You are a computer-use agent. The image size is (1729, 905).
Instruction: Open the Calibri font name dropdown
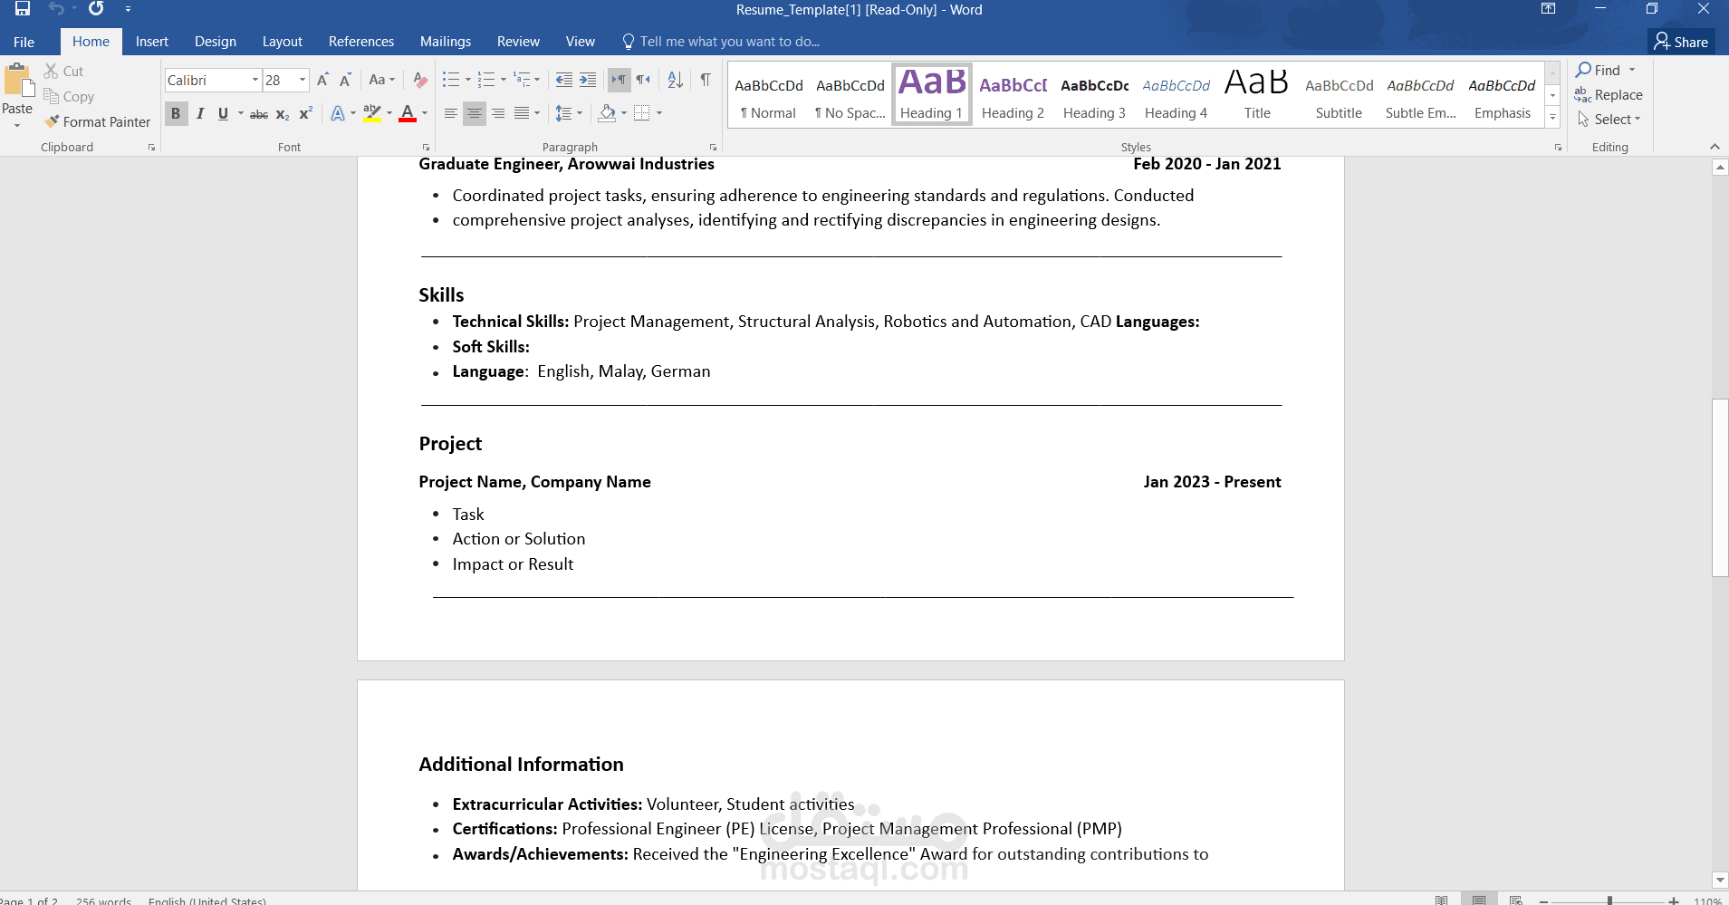255,80
